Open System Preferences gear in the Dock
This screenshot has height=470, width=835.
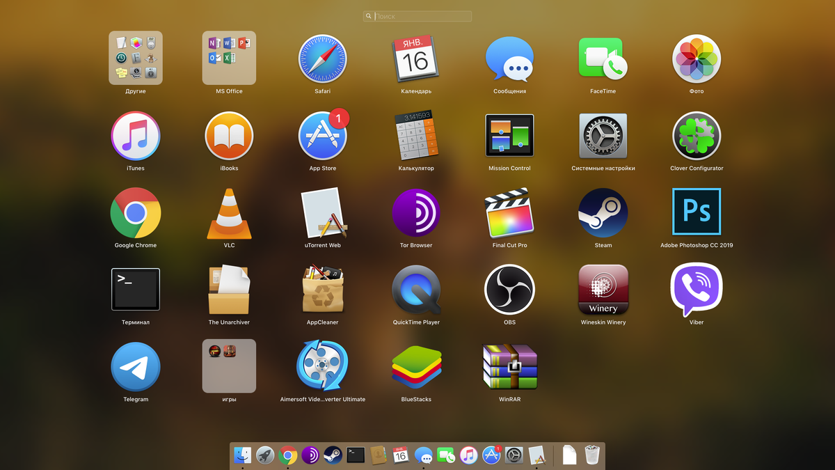coord(514,455)
